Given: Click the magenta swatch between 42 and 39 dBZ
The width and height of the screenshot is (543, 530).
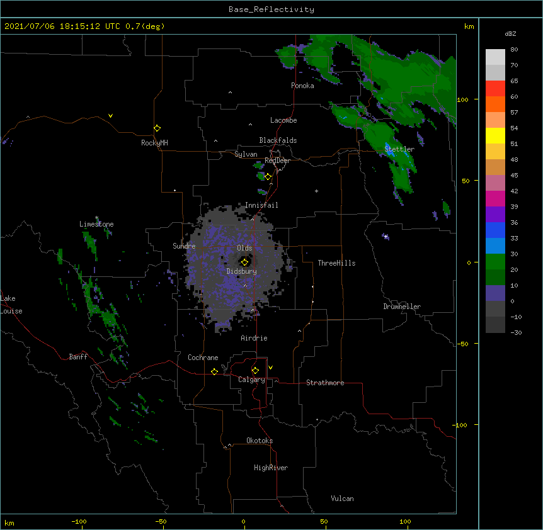Looking at the screenshot, I should pos(495,198).
